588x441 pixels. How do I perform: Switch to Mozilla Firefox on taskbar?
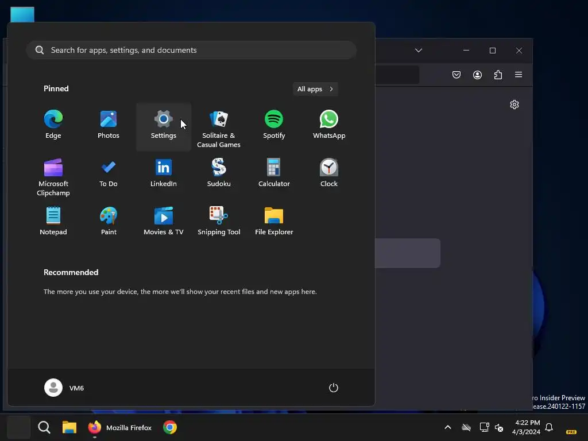(119, 427)
